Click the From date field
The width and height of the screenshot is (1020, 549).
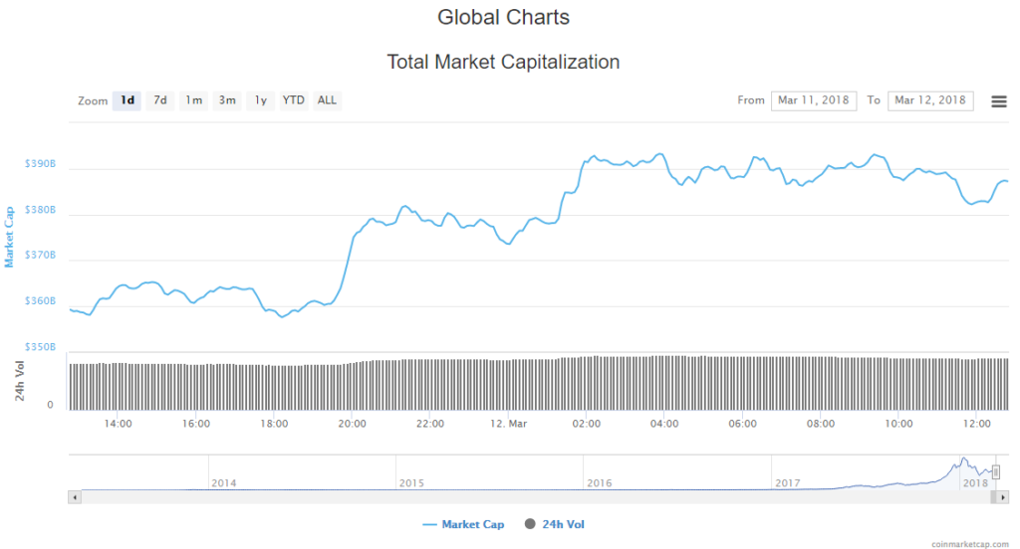tap(813, 100)
